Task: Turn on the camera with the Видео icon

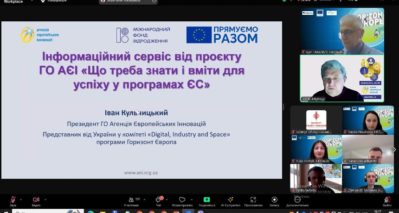Action: 36,200
